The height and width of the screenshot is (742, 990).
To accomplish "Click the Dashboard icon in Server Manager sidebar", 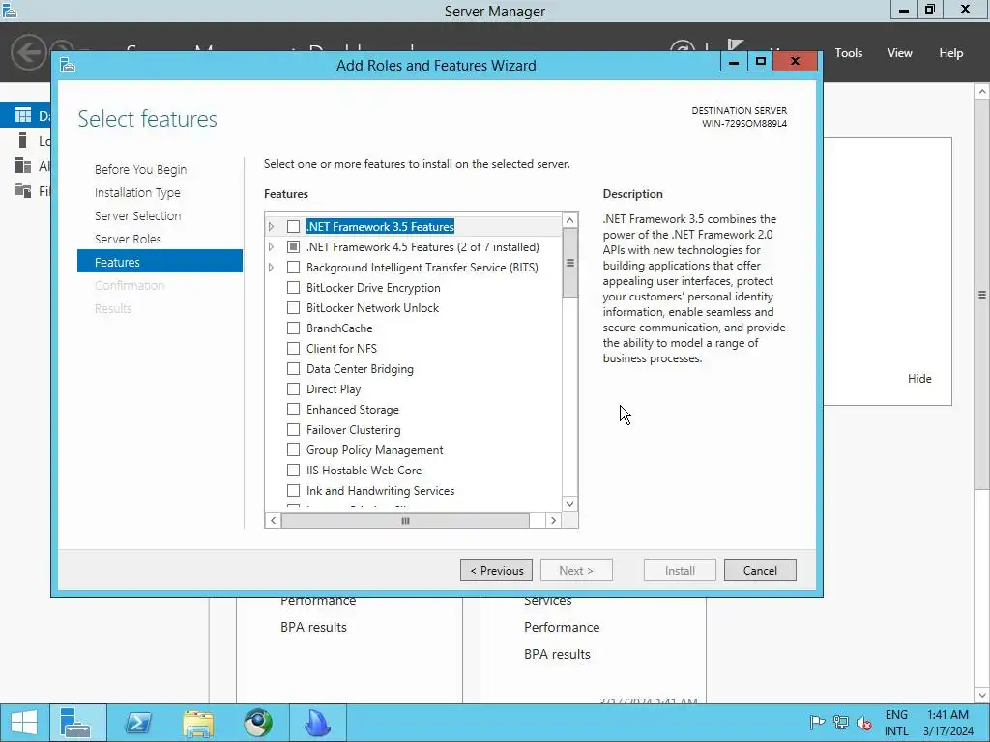I will click(23, 115).
